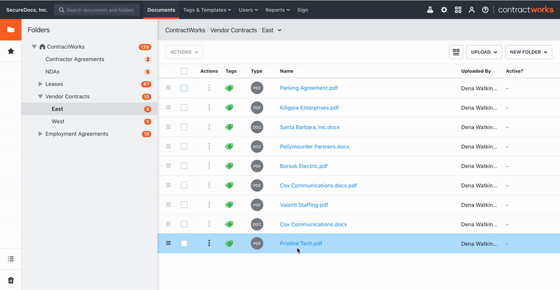Open settings gear in top bar
Viewport: 560px width, 290px height.
(x=444, y=10)
